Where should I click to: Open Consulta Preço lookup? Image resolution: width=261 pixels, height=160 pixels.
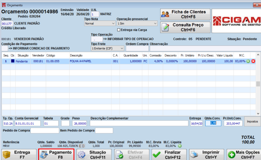coord(185,27)
